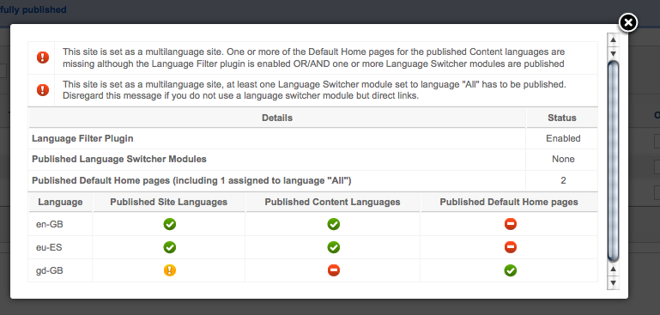The height and width of the screenshot is (315, 660).
Task: Click scrollbar up arrow at top
Action: point(613,40)
